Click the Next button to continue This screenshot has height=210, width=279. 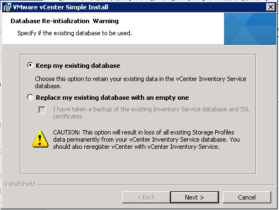coord(194,197)
